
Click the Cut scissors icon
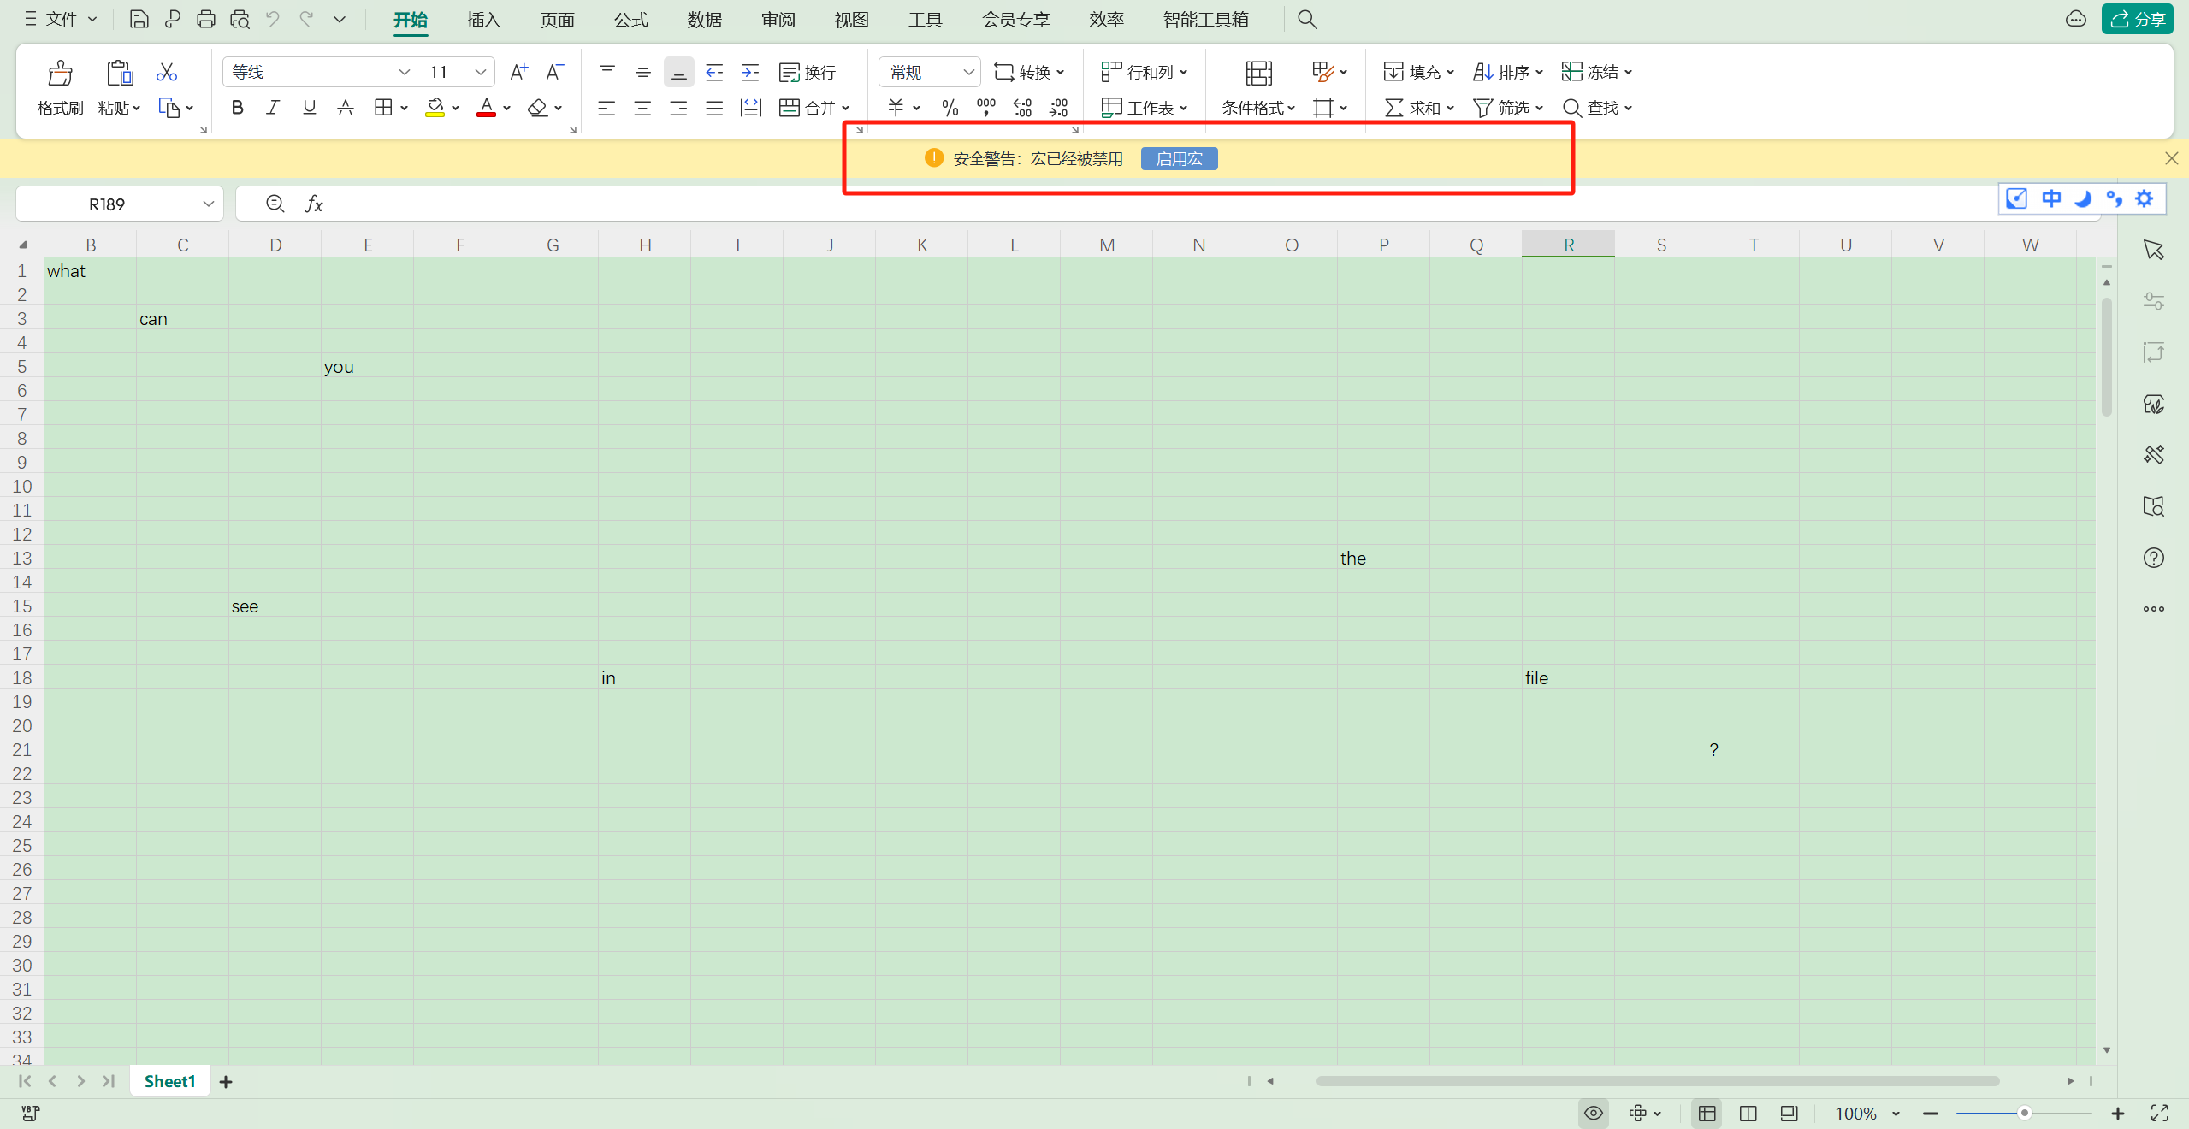167,72
